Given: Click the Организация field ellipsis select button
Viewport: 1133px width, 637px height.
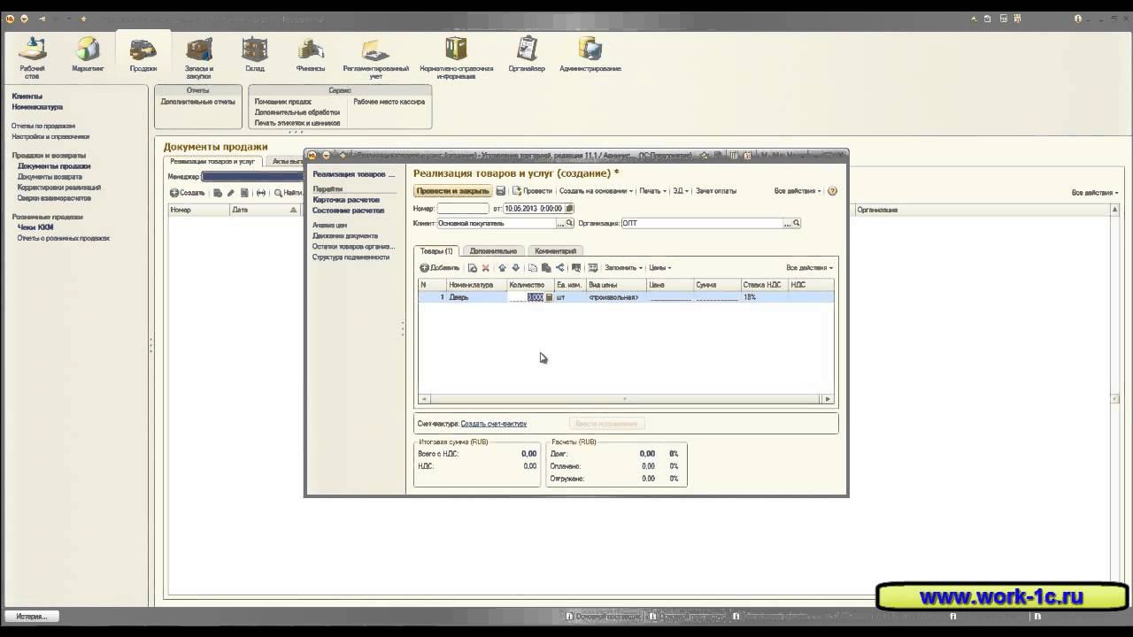Looking at the screenshot, I should (x=787, y=224).
